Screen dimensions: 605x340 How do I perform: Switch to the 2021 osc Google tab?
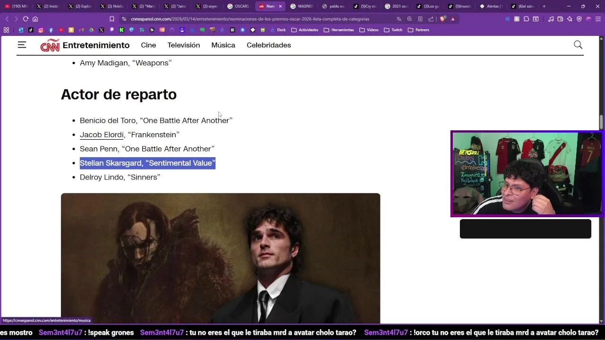click(x=396, y=6)
